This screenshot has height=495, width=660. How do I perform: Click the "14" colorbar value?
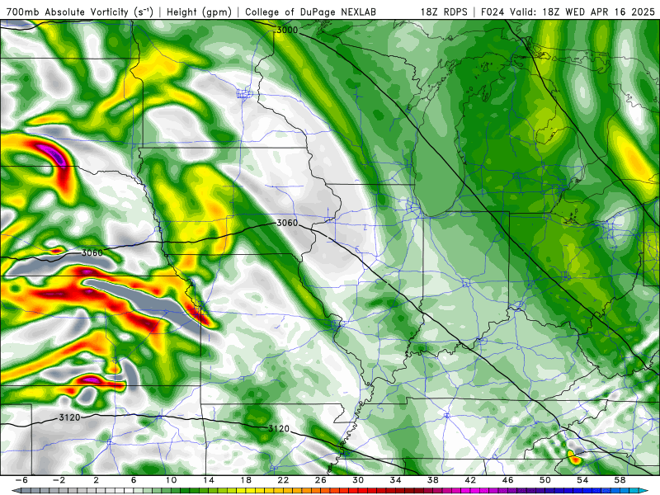pos(209,480)
